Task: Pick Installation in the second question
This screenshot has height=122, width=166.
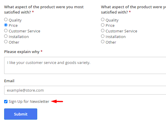Action: (x=102, y=36)
